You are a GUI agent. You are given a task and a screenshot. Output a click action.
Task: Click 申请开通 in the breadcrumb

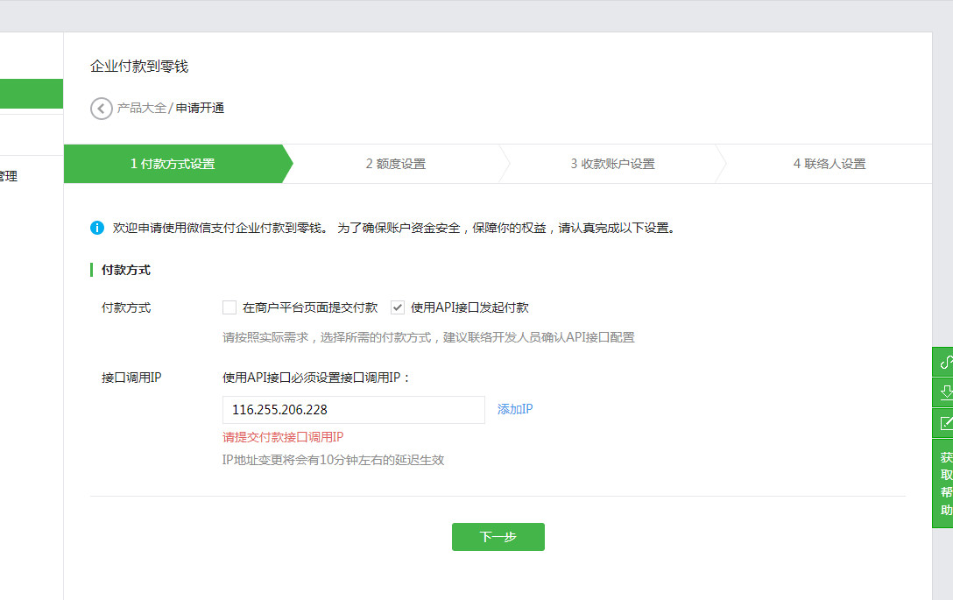click(x=200, y=109)
